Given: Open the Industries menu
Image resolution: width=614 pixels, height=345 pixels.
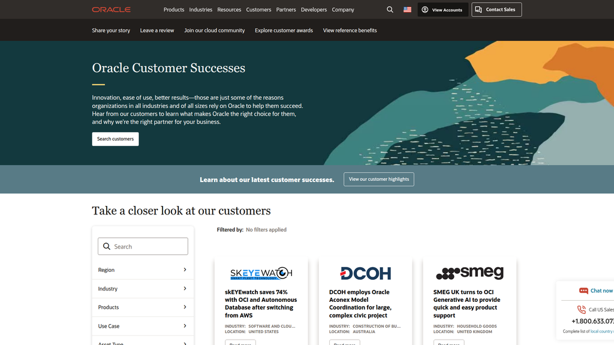Looking at the screenshot, I should point(200,10).
